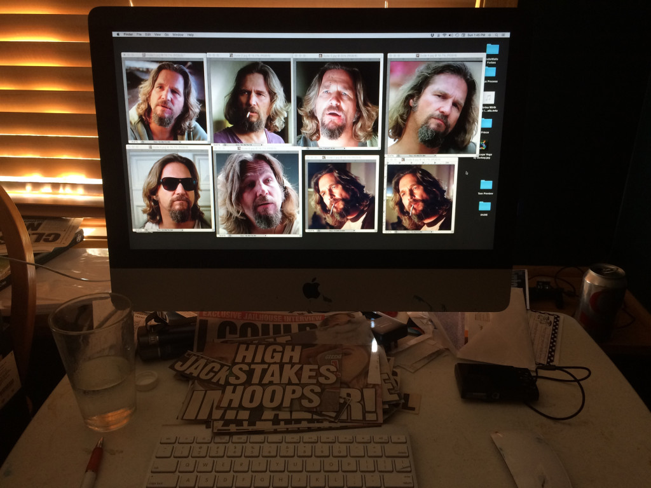Click the top-left image window's title bar
Screen dimensions: 651x488
pyautogui.click(x=164, y=55)
